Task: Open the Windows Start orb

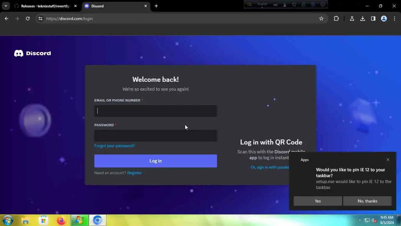Action: pyautogui.click(x=8, y=220)
